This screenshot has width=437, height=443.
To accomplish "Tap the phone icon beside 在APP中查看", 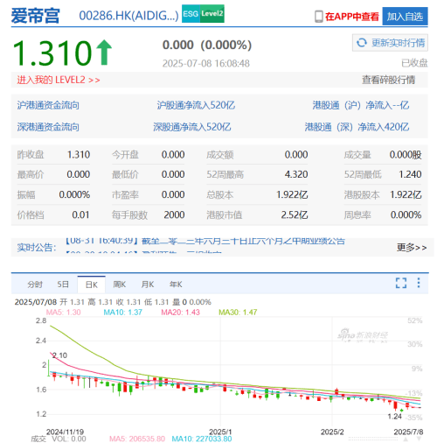I will click(x=319, y=17).
